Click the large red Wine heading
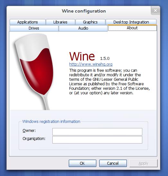The image size is (168, 176). point(82,56)
